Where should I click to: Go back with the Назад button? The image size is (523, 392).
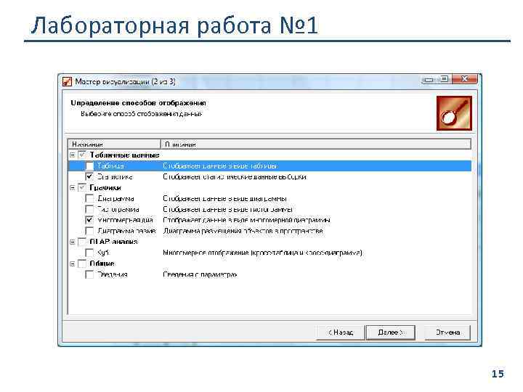coord(341,332)
